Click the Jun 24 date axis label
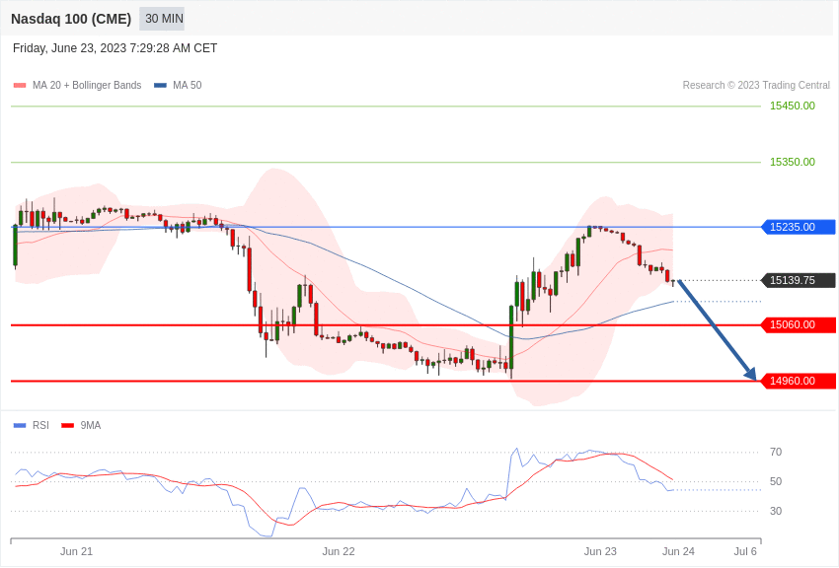Viewport: 839px width, 568px height. 678,551
